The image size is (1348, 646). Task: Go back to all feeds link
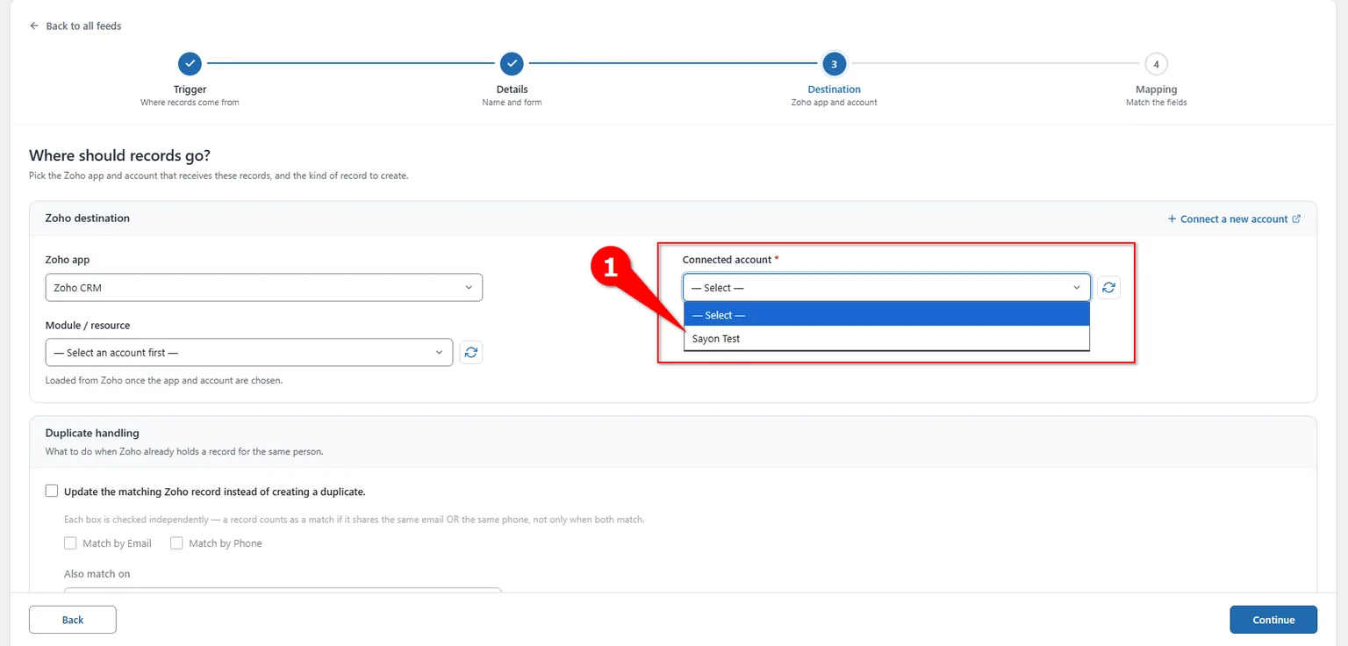[75, 25]
